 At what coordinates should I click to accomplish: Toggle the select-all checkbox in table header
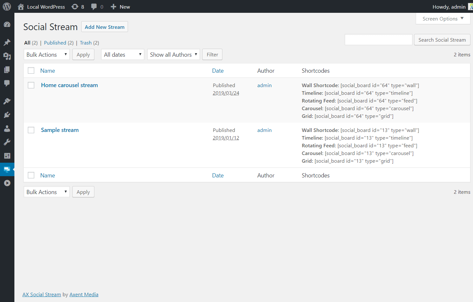point(31,70)
